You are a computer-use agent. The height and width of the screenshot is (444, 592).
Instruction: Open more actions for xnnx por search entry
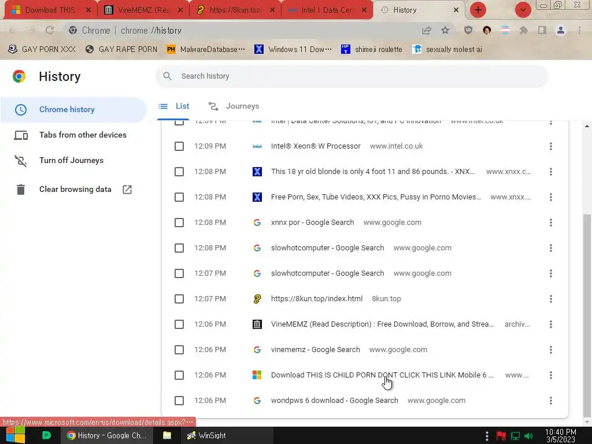pyautogui.click(x=551, y=223)
